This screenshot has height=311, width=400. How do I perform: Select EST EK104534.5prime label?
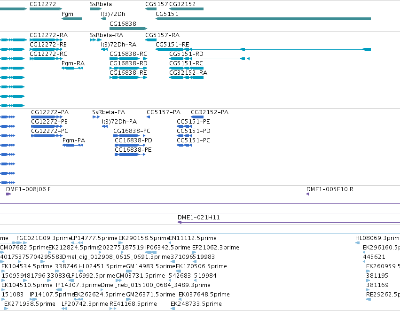[27, 267]
